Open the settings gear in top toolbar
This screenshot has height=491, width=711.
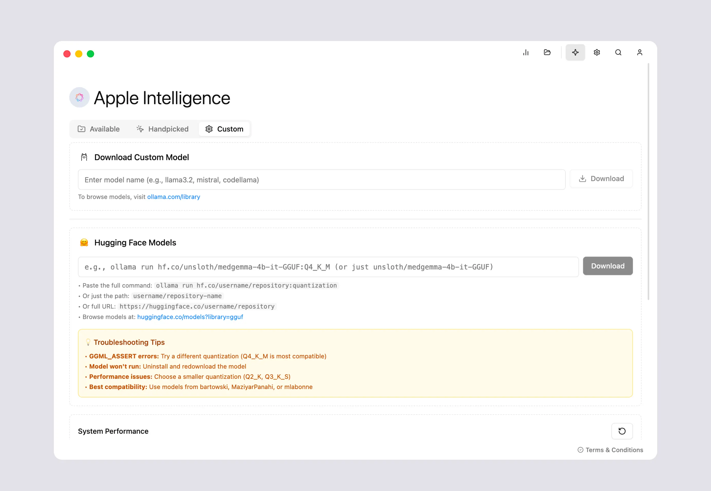(596, 53)
